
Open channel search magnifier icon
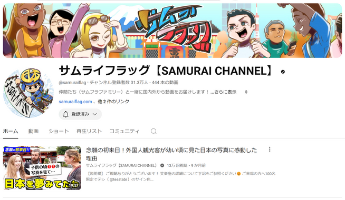154,131
